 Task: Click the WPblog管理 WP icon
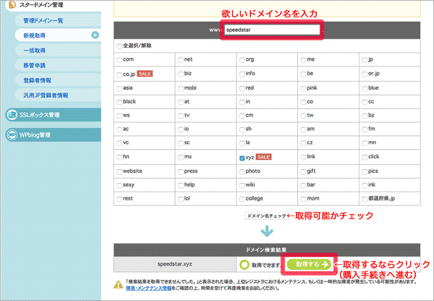click(12, 135)
